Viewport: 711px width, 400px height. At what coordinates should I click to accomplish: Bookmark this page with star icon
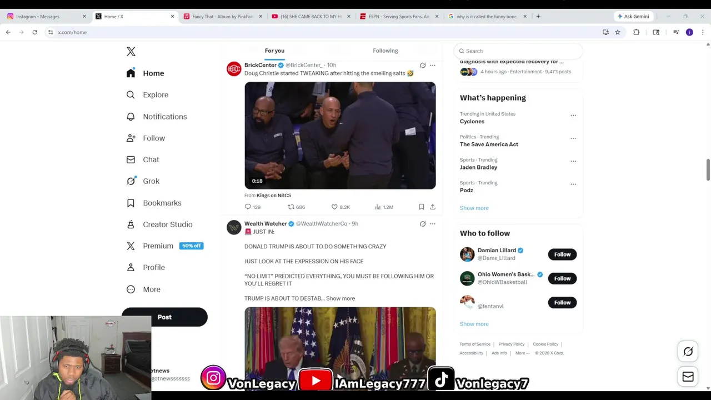618,32
